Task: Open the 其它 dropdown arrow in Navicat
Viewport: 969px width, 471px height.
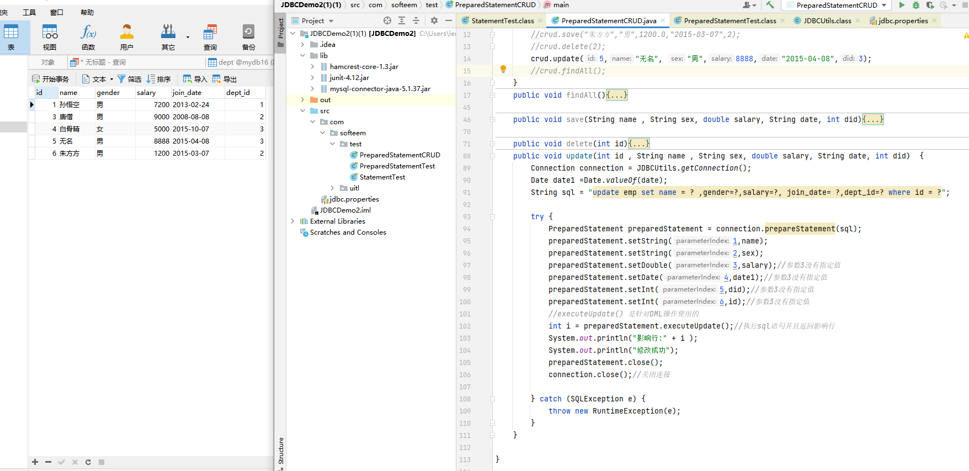Action: [x=188, y=38]
